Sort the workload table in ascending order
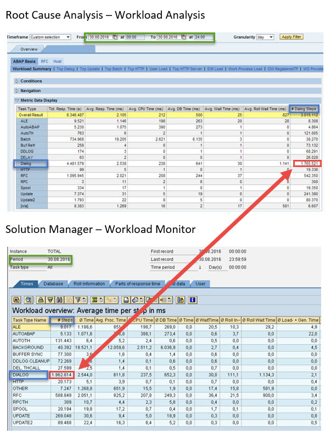Screen dimensions: 336x439 pos(41,300)
